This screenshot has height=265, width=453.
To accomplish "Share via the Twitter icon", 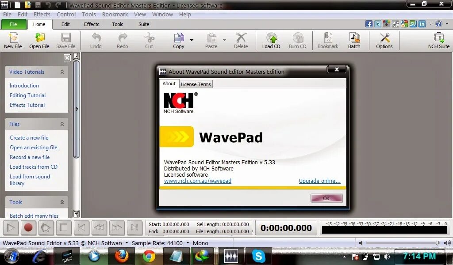I will tap(378, 24).
